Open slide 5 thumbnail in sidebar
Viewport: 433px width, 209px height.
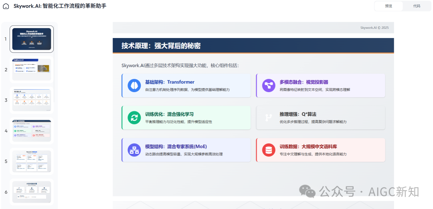[x=32, y=161]
